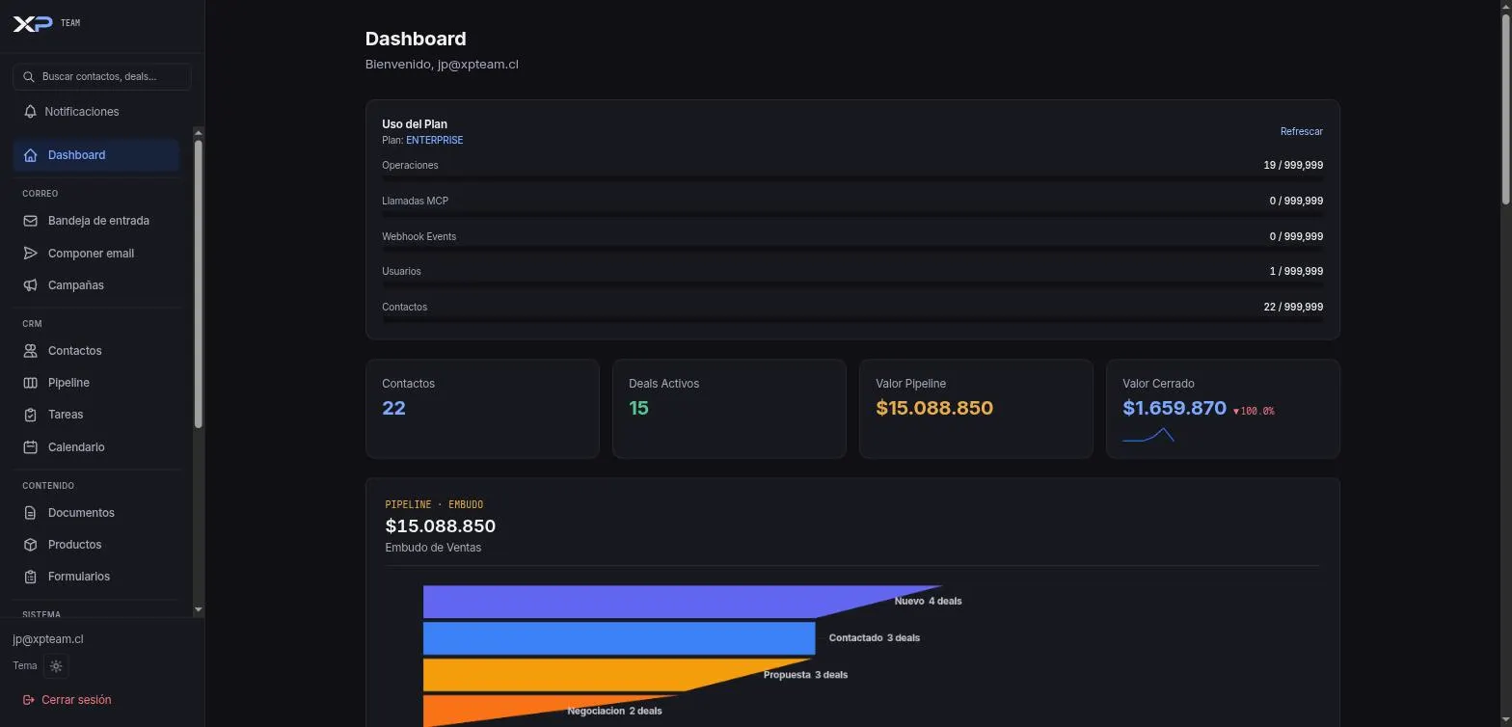Click the Operaciones usage progress bar
Viewport: 1512px width, 727px height.
click(852, 178)
